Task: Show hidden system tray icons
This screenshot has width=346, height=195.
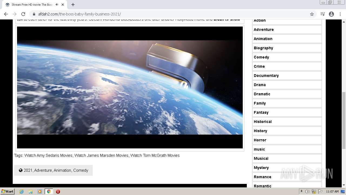Action: coord(301,191)
